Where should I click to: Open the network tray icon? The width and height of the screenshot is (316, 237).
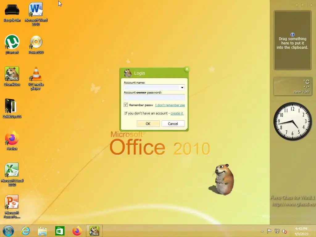pyautogui.click(x=277, y=231)
